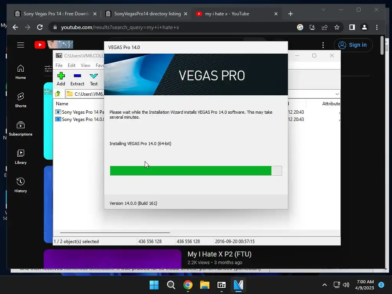Toggle Chrome side panel
The height and width of the screenshot is (294, 392).
tap(352, 27)
